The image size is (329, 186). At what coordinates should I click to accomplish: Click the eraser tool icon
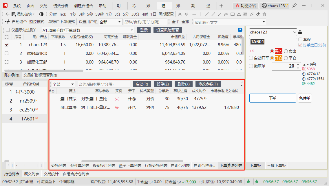click(258, 14)
